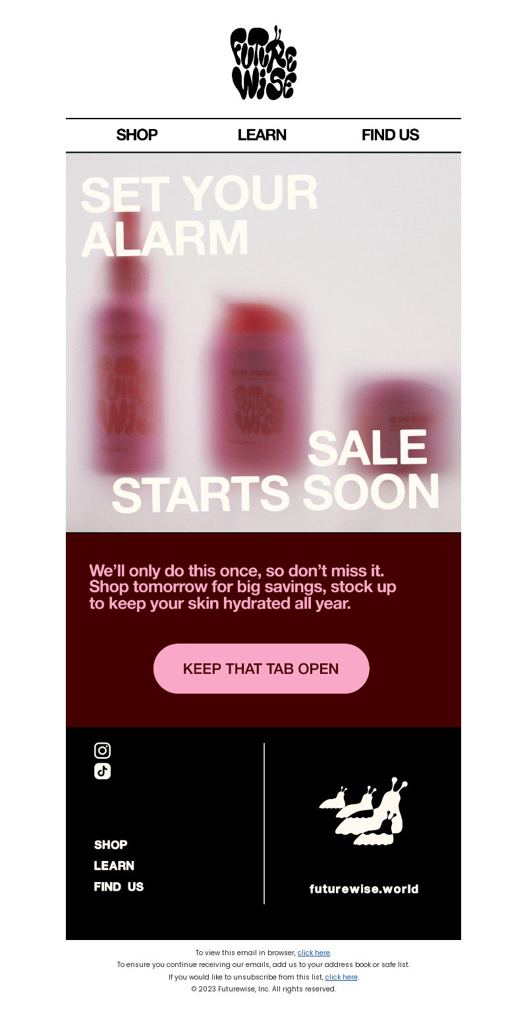
Task: Click the snails illustration in footer
Action: (x=364, y=812)
